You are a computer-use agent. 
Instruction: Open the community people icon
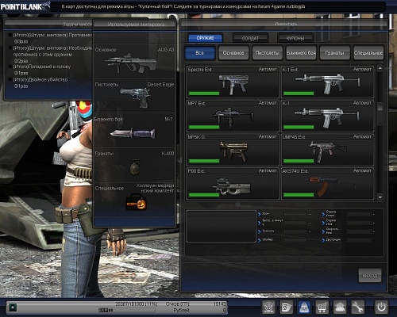pyautogui.click(x=340, y=307)
